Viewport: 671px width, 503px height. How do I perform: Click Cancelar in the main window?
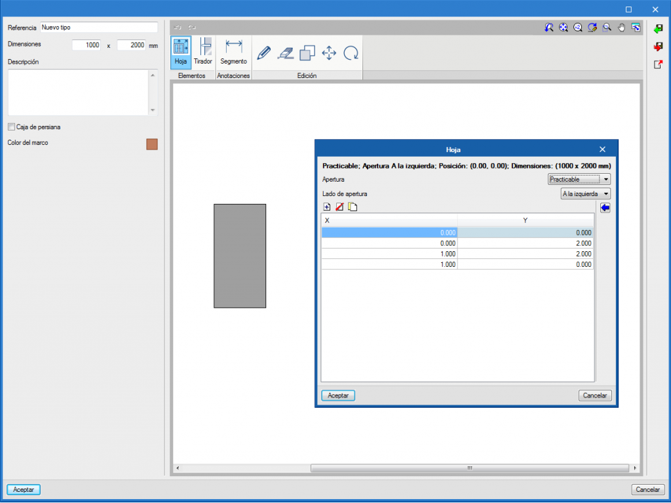pos(648,489)
